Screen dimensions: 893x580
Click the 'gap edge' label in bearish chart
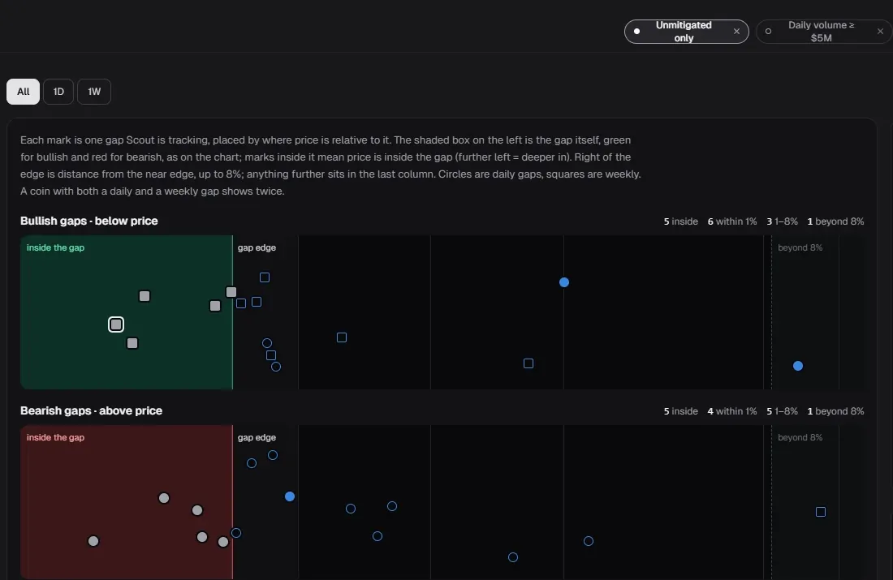click(x=257, y=438)
